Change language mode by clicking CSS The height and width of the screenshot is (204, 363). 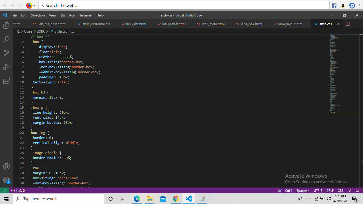click(340, 190)
